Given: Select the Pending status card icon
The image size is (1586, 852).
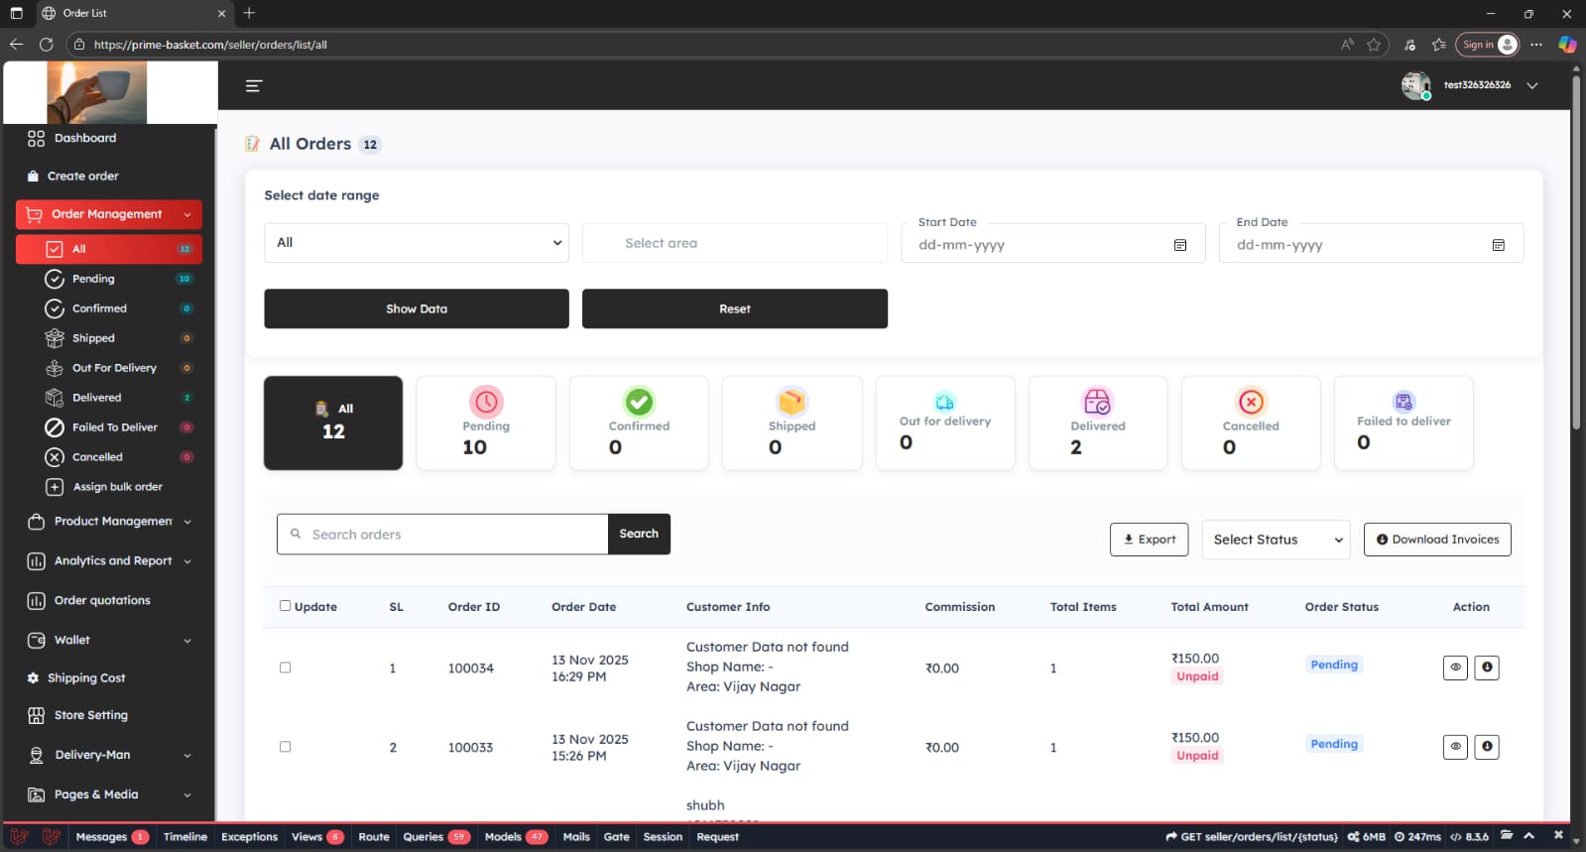Looking at the screenshot, I should tap(486, 402).
